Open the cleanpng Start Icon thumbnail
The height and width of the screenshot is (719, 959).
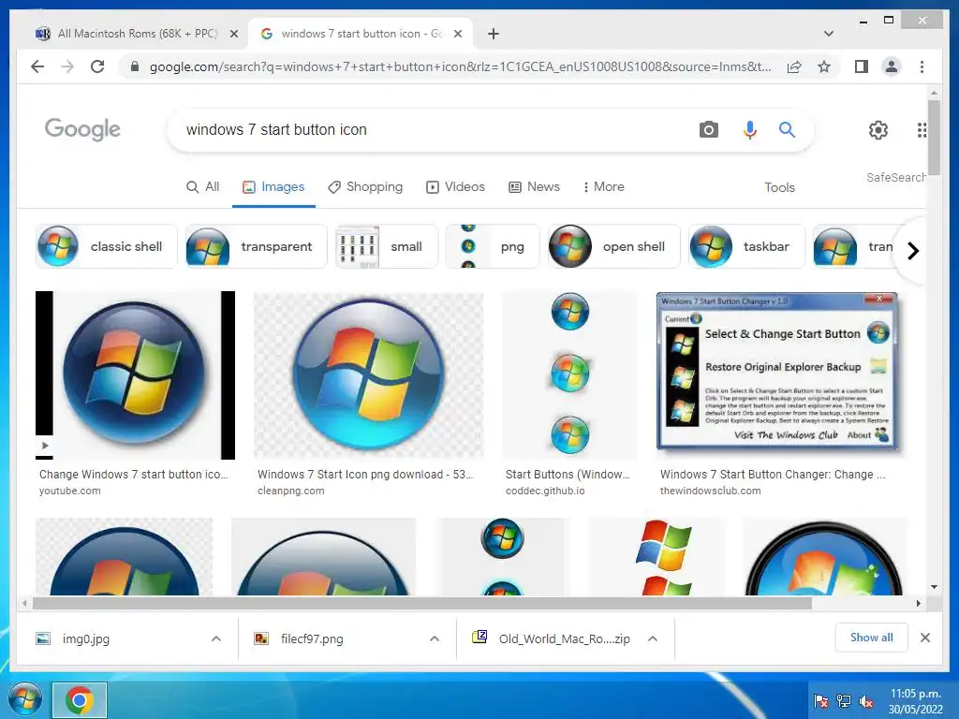pos(368,374)
